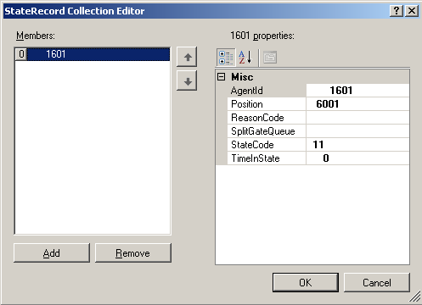Collapse the Misc property category

point(221,76)
